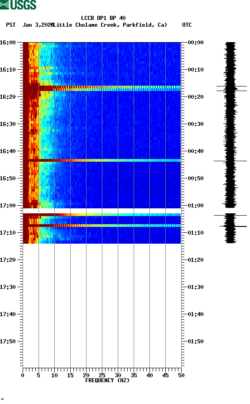
Task: Click the USGS logo
Action: pos(18,5)
